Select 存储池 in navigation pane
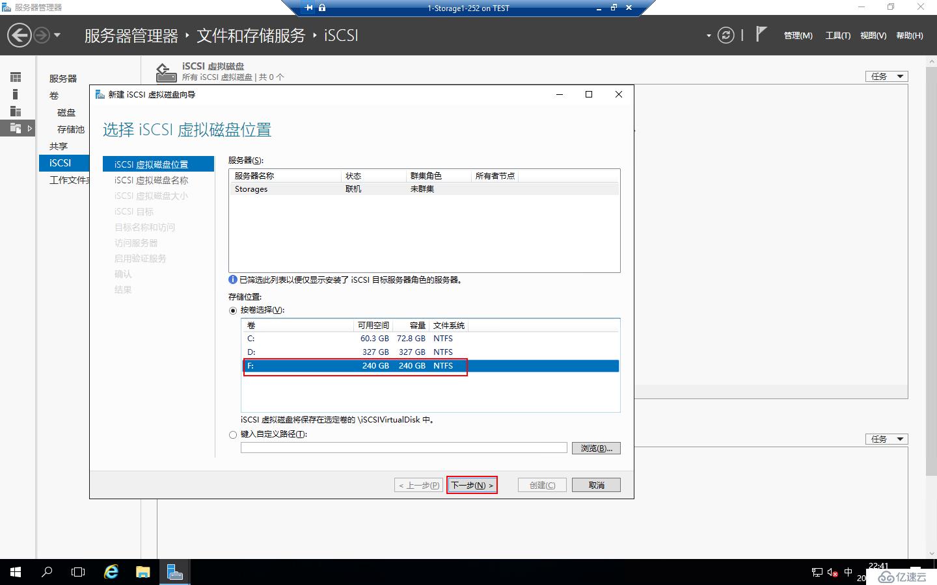The height and width of the screenshot is (585, 937). (x=71, y=129)
